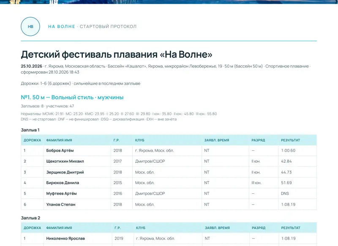The height and width of the screenshot is (246, 338).
Task: Click club 'Моск. обл.' in Уланов row
Action: pos(145,204)
